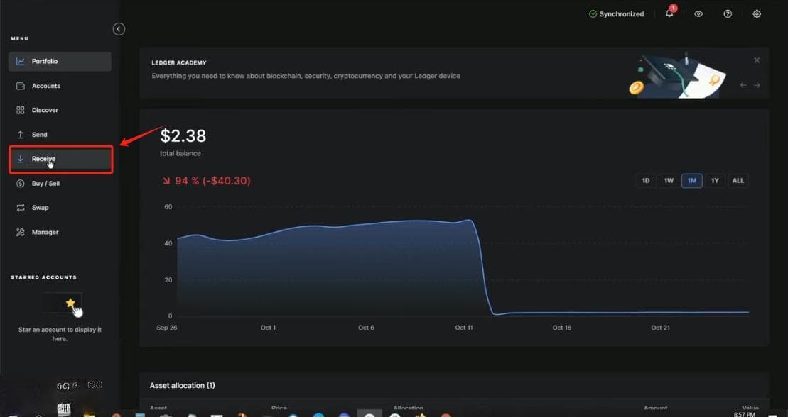Click the Asset allocation (1) heading
Image resolution: width=788 pixels, height=417 pixels.
[x=182, y=385]
